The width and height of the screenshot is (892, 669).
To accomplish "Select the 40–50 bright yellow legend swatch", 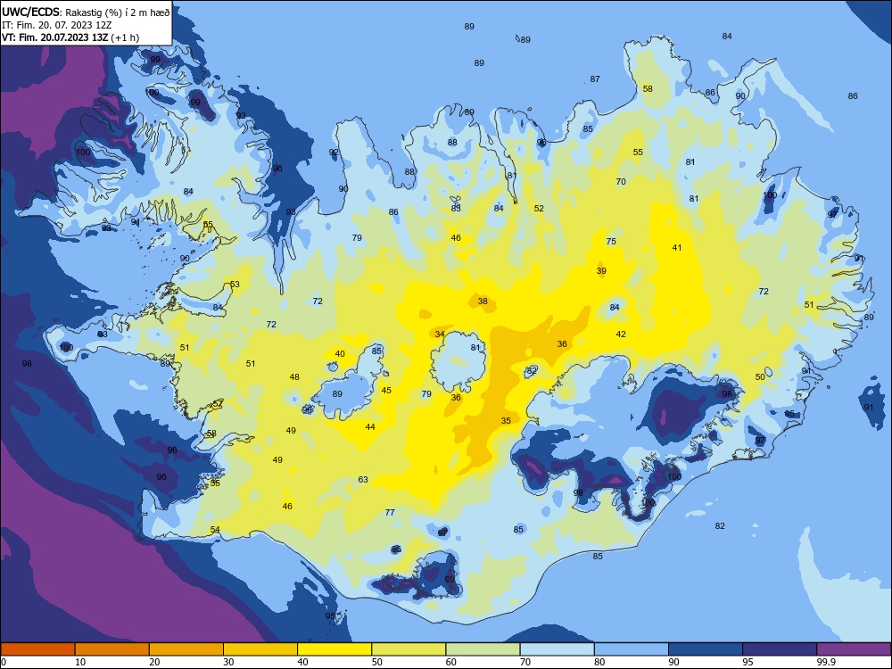I will [334, 649].
